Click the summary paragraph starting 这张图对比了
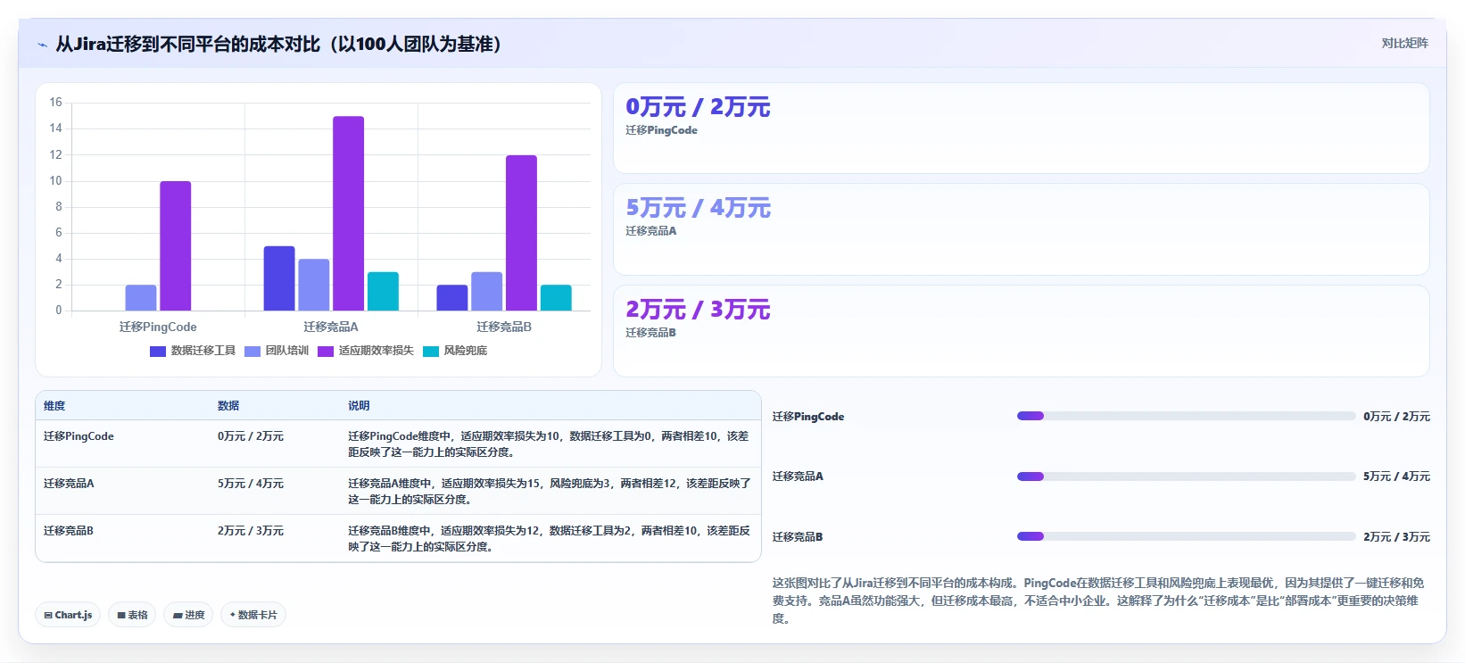This screenshot has width=1465, height=663. pos(1098,601)
